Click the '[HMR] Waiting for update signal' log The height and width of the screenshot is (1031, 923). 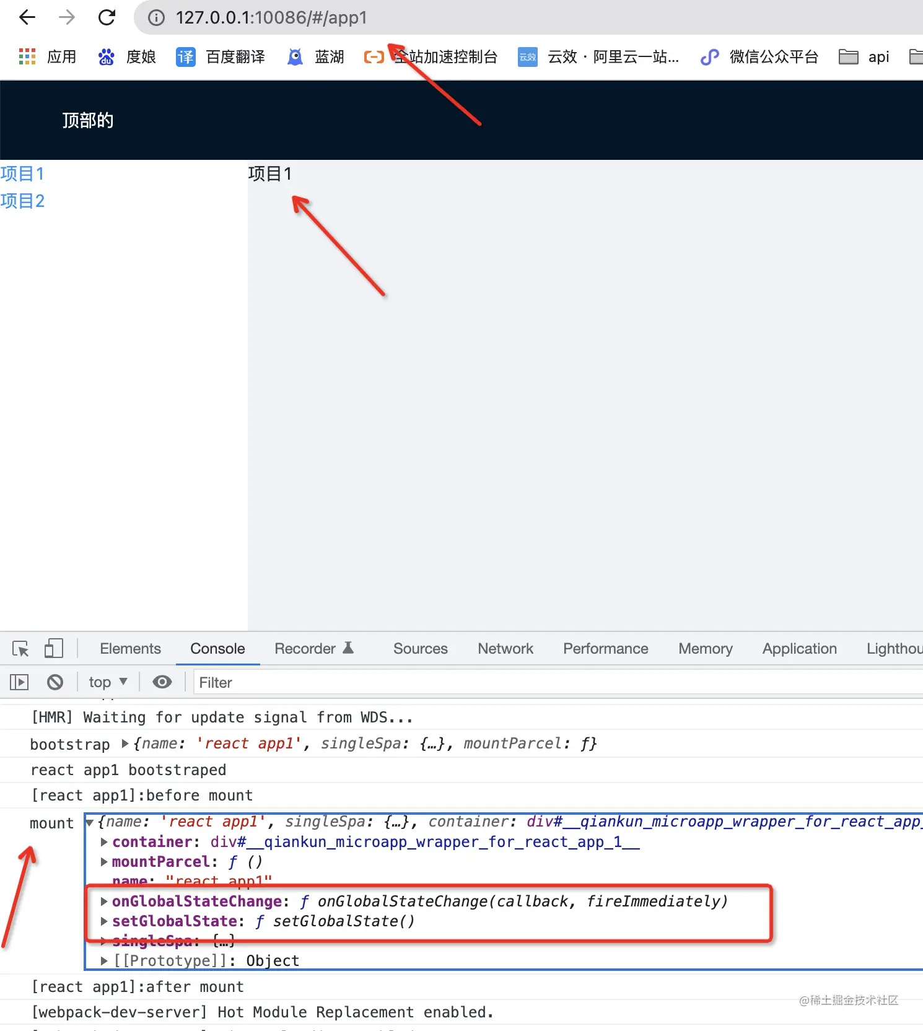click(x=222, y=717)
